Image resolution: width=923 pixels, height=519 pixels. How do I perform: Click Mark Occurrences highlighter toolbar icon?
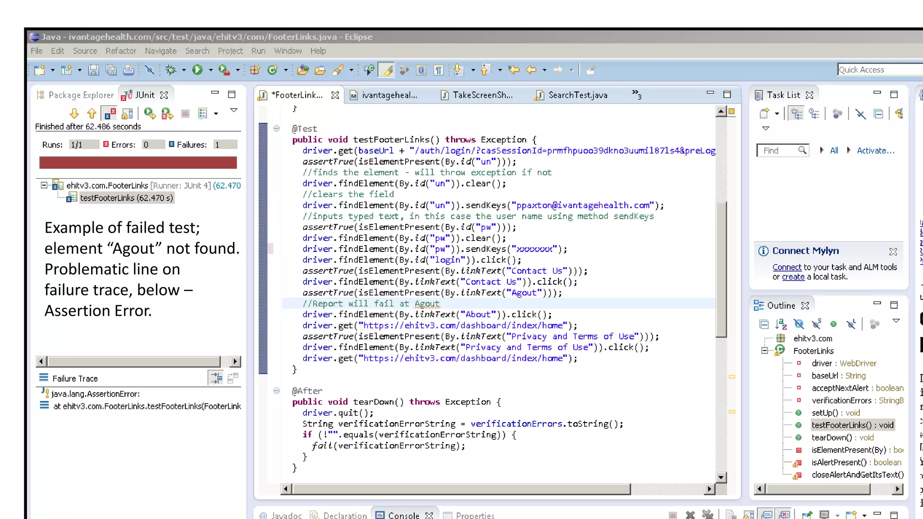tap(386, 70)
